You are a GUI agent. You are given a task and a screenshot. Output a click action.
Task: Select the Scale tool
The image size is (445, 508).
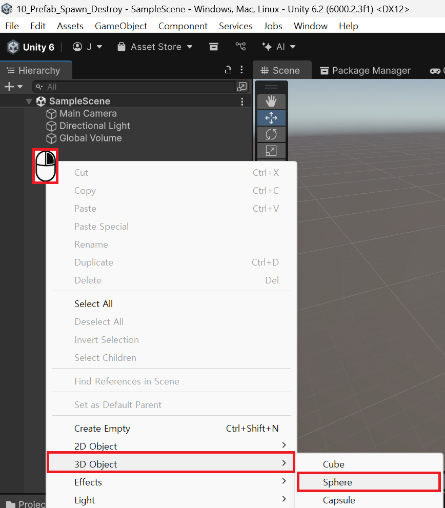pos(271,151)
